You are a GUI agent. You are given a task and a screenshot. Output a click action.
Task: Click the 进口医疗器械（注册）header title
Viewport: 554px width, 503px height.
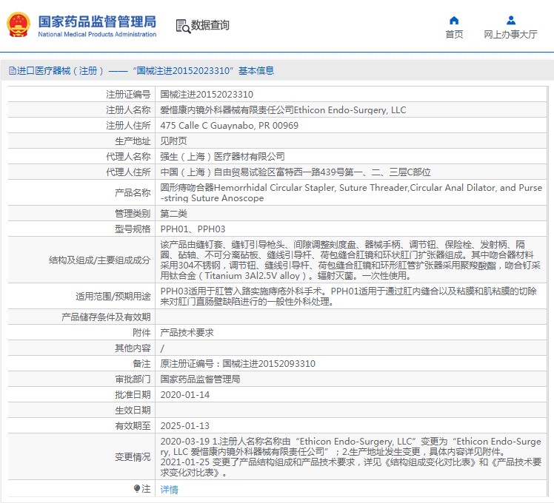141,71
